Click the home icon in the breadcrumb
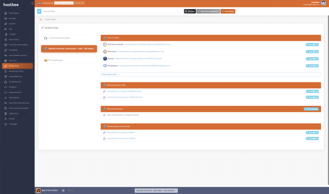The height and width of the screenshot is (194, 329). [x=41, y=20]
